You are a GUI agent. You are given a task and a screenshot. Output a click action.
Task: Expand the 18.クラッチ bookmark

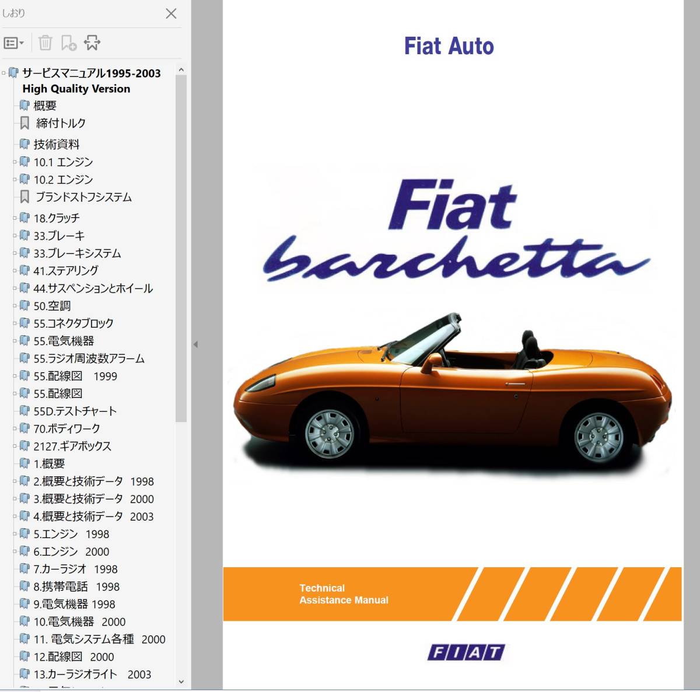click(15, 218)
